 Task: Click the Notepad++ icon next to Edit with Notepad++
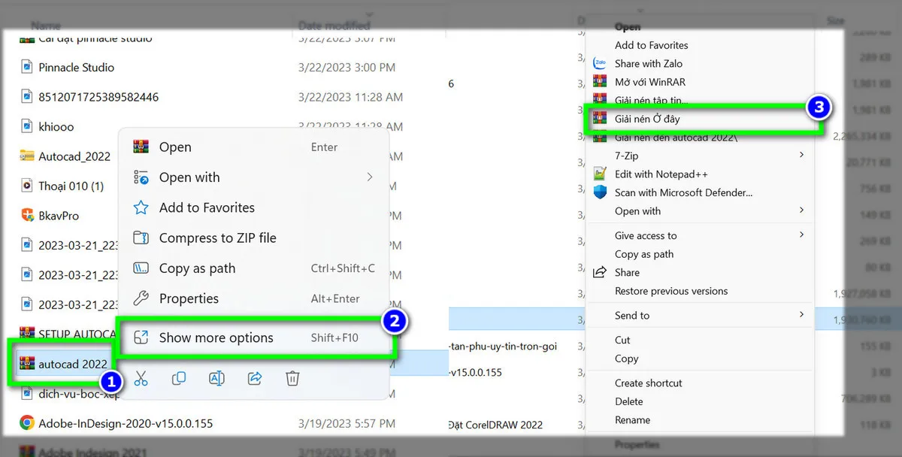(601, 174)
